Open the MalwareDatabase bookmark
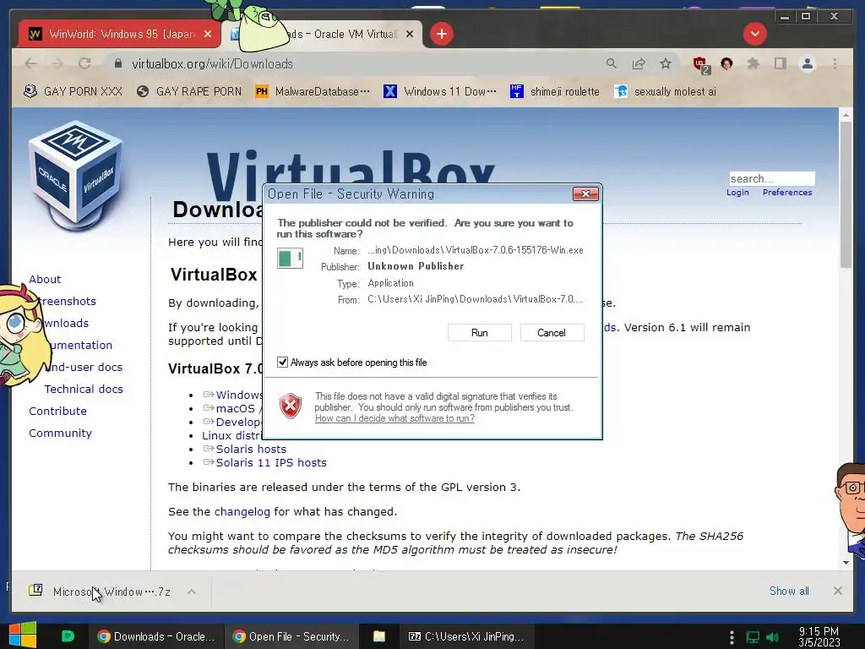 coord(313,91)
